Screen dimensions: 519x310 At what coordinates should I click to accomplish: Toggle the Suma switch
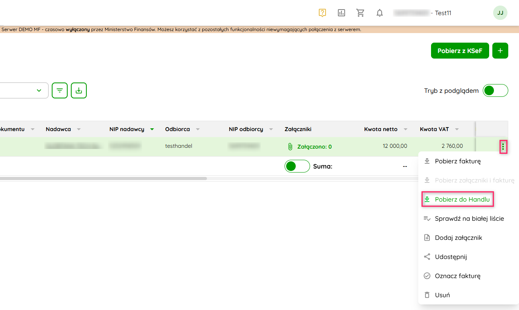point(297,166)
